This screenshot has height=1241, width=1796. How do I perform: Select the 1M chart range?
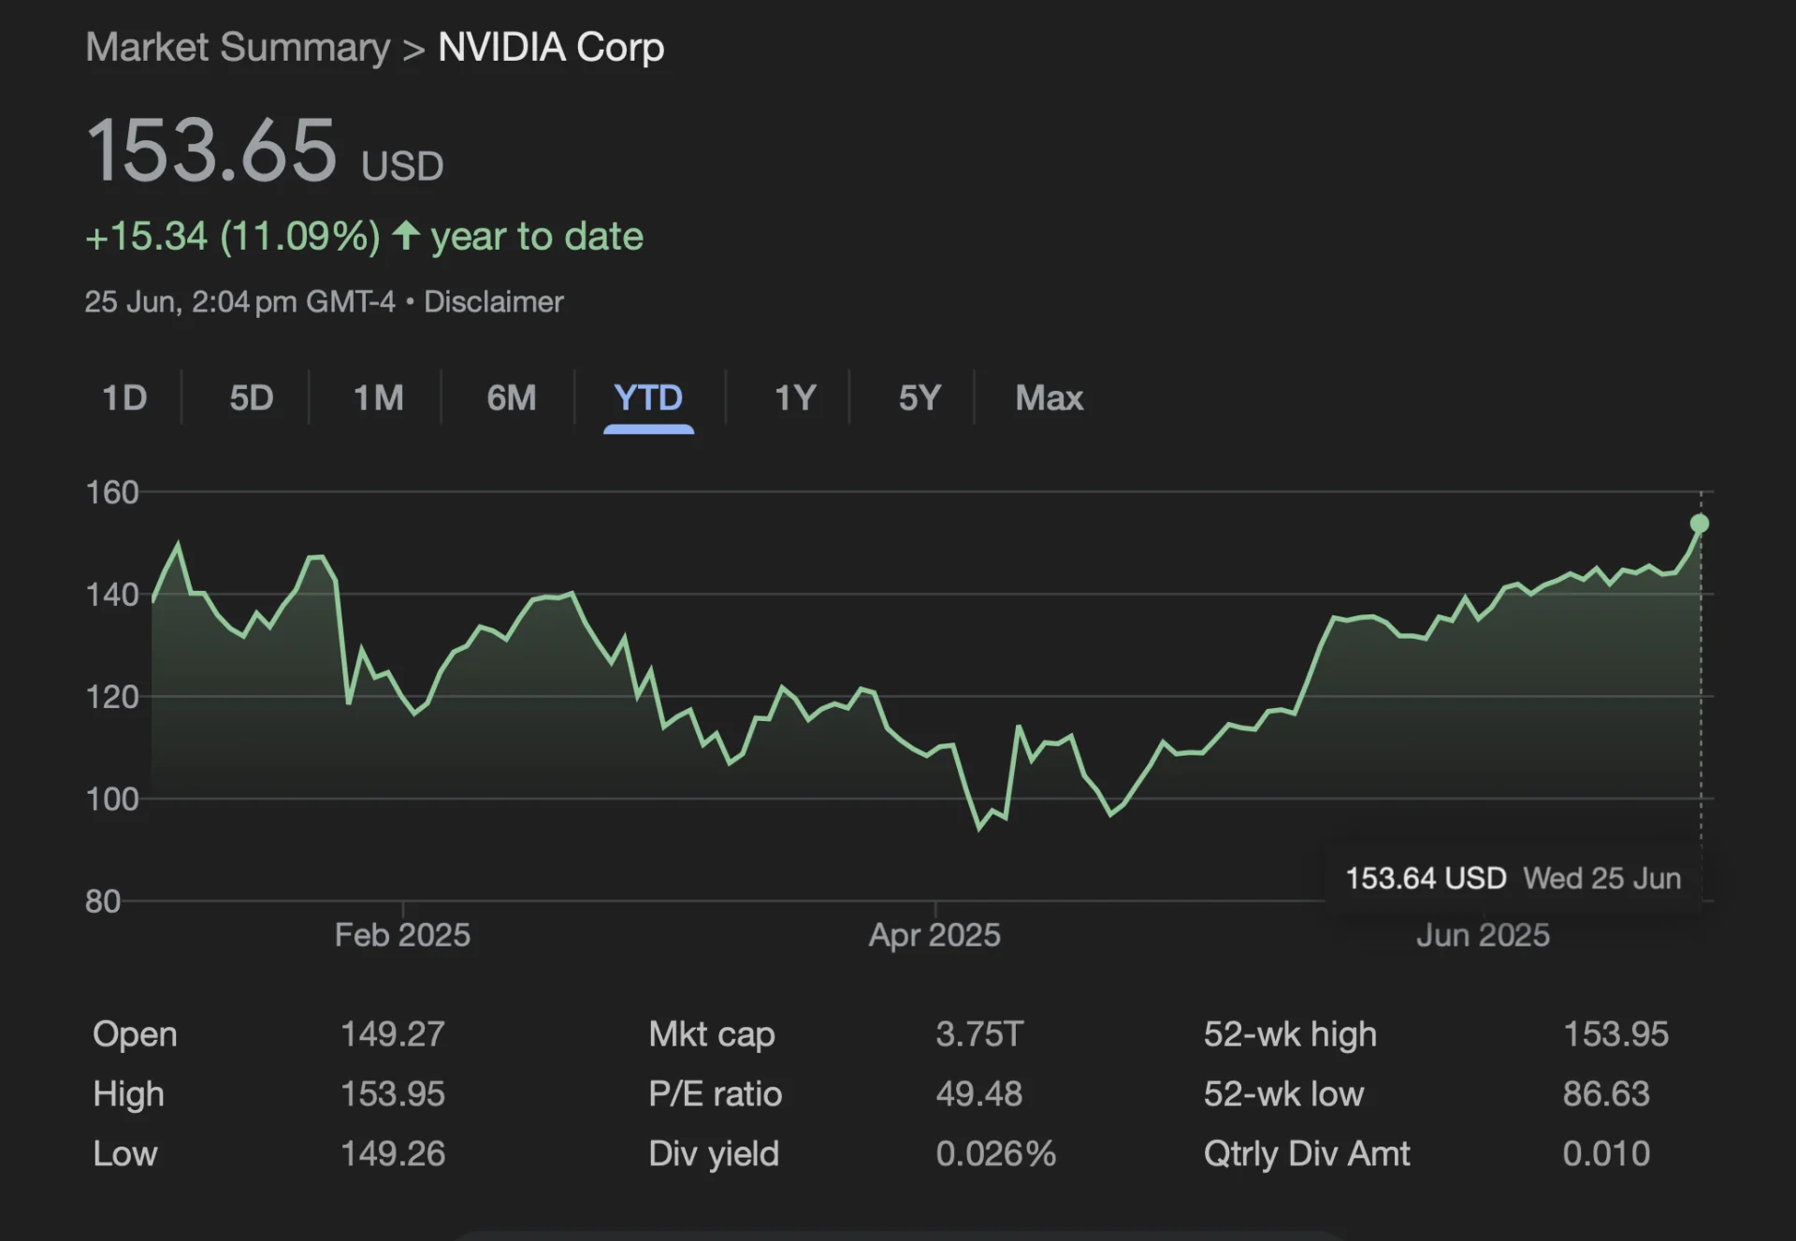[x=379, y=398]
